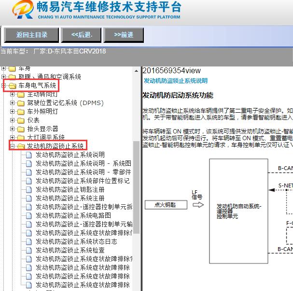Click the 发动机防启动系统-遥控器控制单元 block
Viewport: 293px width, 291px height.
238,211
